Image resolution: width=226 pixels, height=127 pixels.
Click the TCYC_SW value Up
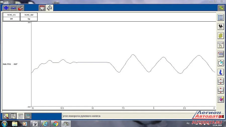pos(29,19)
